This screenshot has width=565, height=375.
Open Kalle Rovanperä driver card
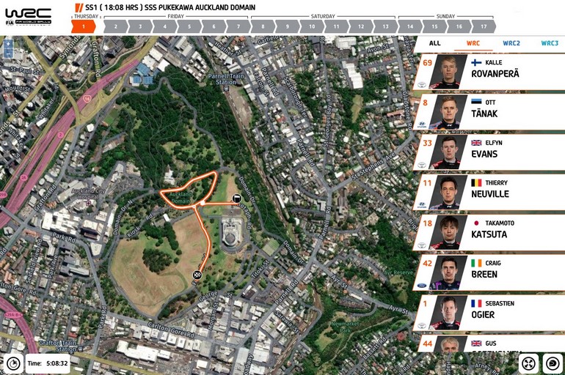(489, 72)
